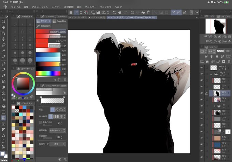Select the Text tool A icon
Image resolution: width=232 pixels, height=162 pixels.
[x=3, y=135]
